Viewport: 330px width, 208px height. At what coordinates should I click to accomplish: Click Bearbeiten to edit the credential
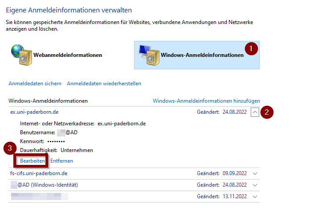tap(33, 161)
